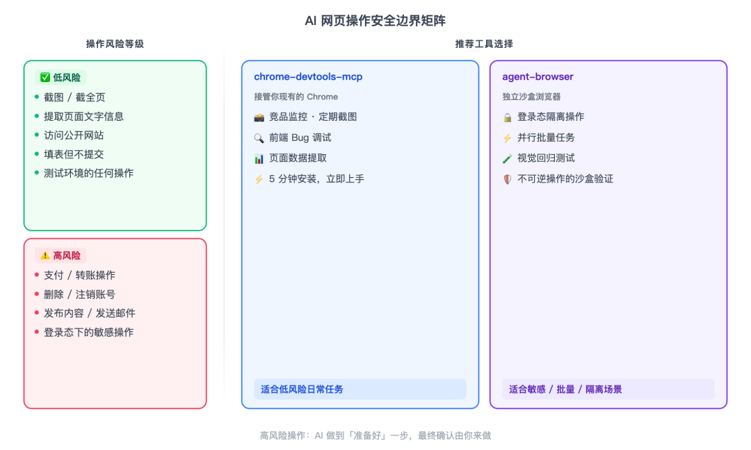
Task: Click the 适合低风险日常任务 footer banner
Action: click(x=360, y=390)
